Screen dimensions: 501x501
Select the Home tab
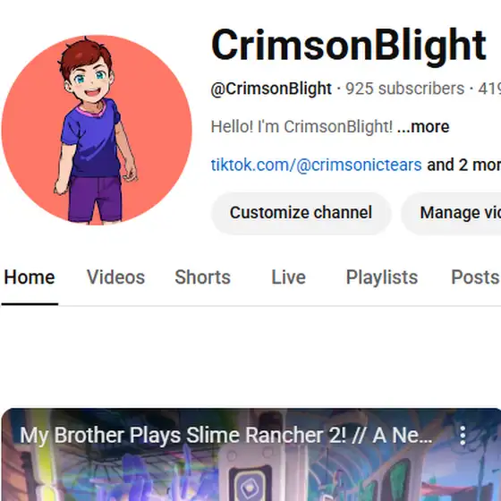[30, 277]
